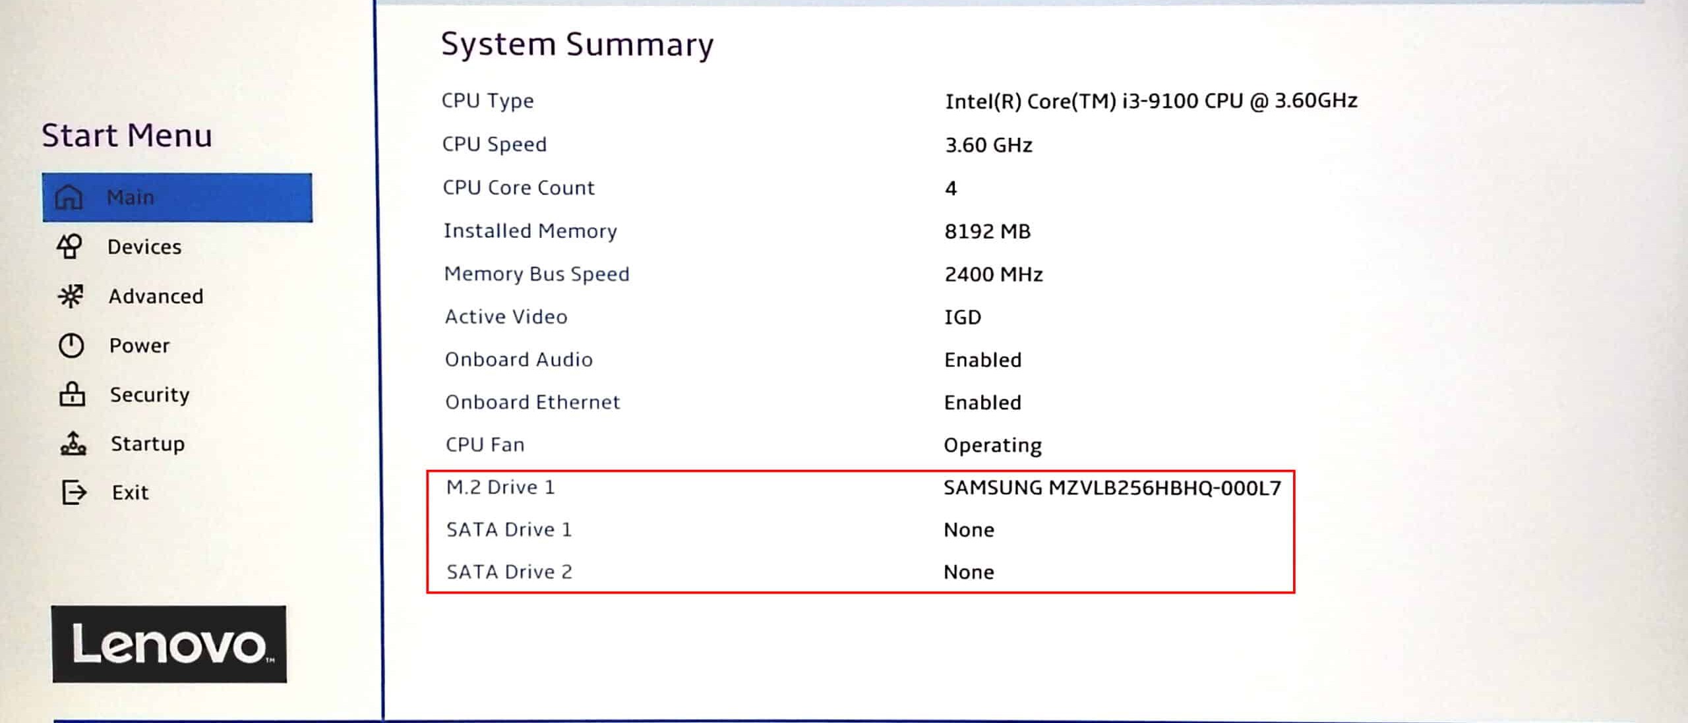1688x723 pixels.
Task: Click None value for SATA Drive 2
Action: pyautogui.click(x=969, y=572)
